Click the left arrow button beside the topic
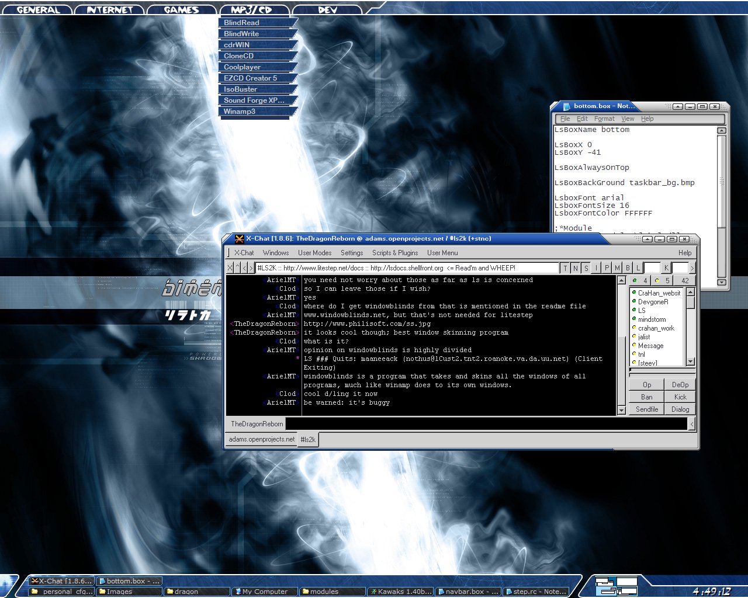 point(244,268)
